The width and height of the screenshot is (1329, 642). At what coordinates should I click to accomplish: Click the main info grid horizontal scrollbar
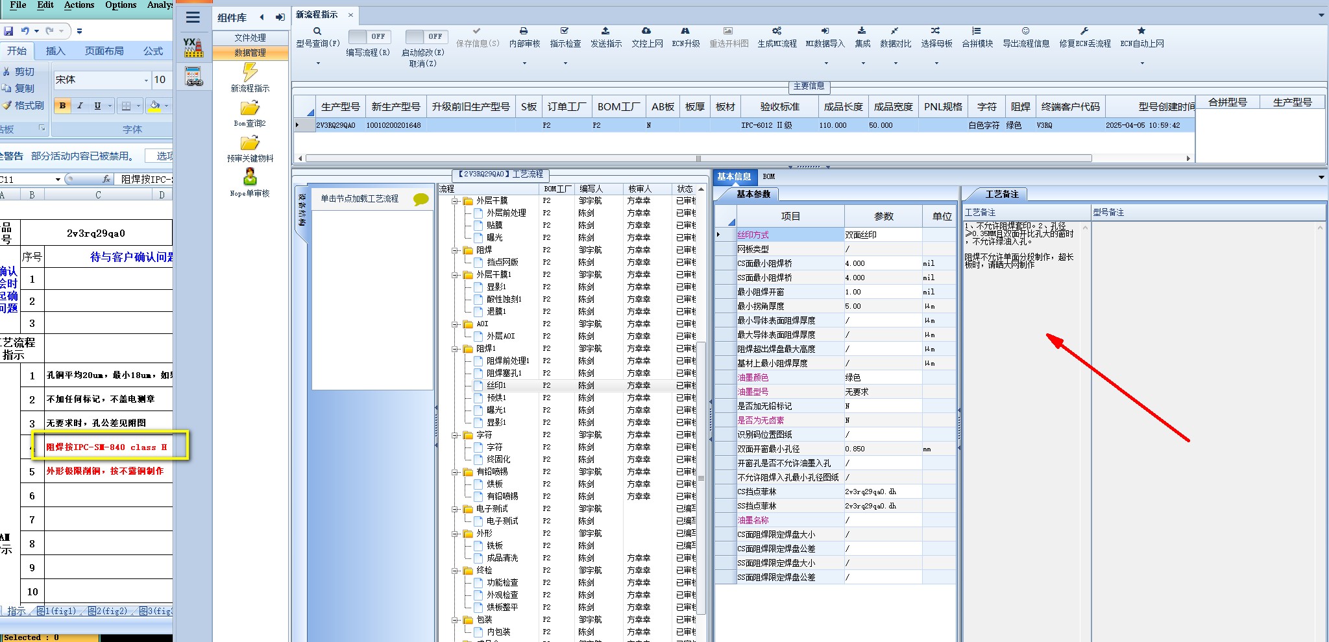[x=698, y=158]
